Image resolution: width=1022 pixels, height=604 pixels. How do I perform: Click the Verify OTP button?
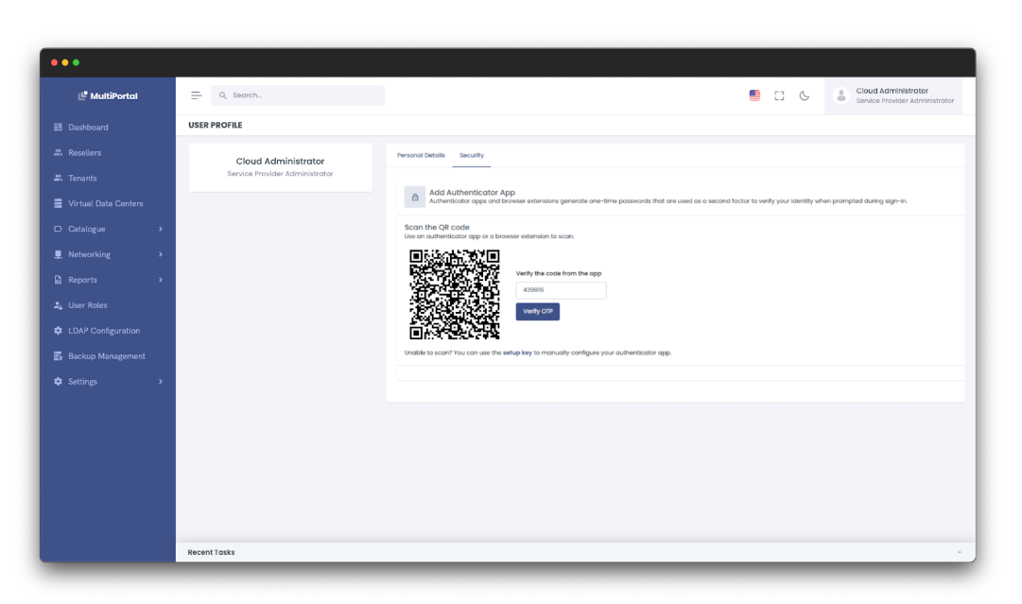point(537,311)
